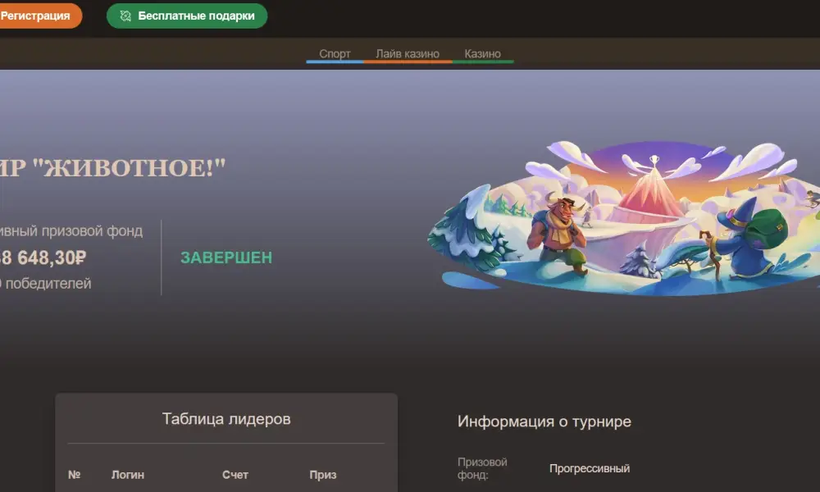Click the Логин column header

(x=128, y=475)
